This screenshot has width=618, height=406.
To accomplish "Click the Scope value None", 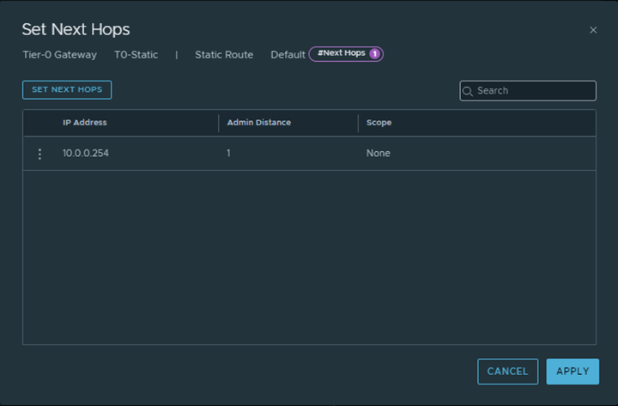I will [x=378, y=154].
